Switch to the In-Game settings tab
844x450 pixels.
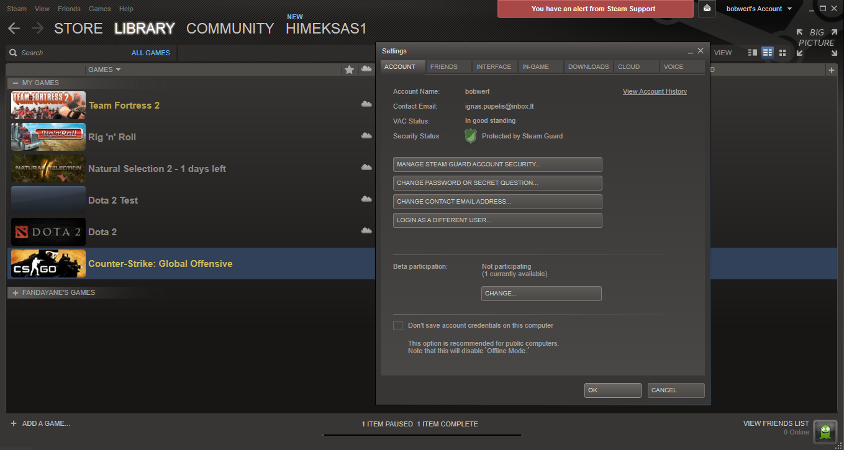[x=541, y=66]
